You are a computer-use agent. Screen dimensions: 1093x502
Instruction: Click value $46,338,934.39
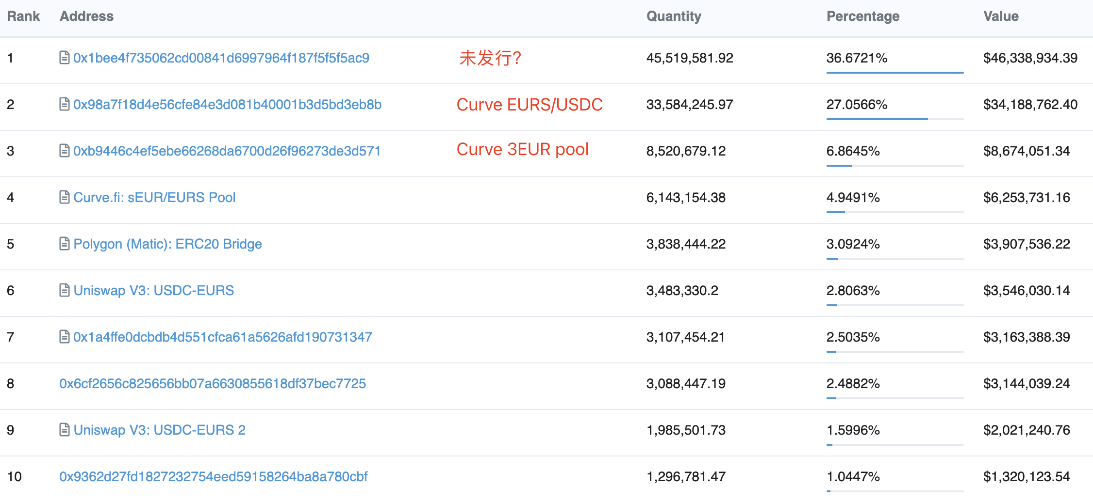[x=1030, y=58]
